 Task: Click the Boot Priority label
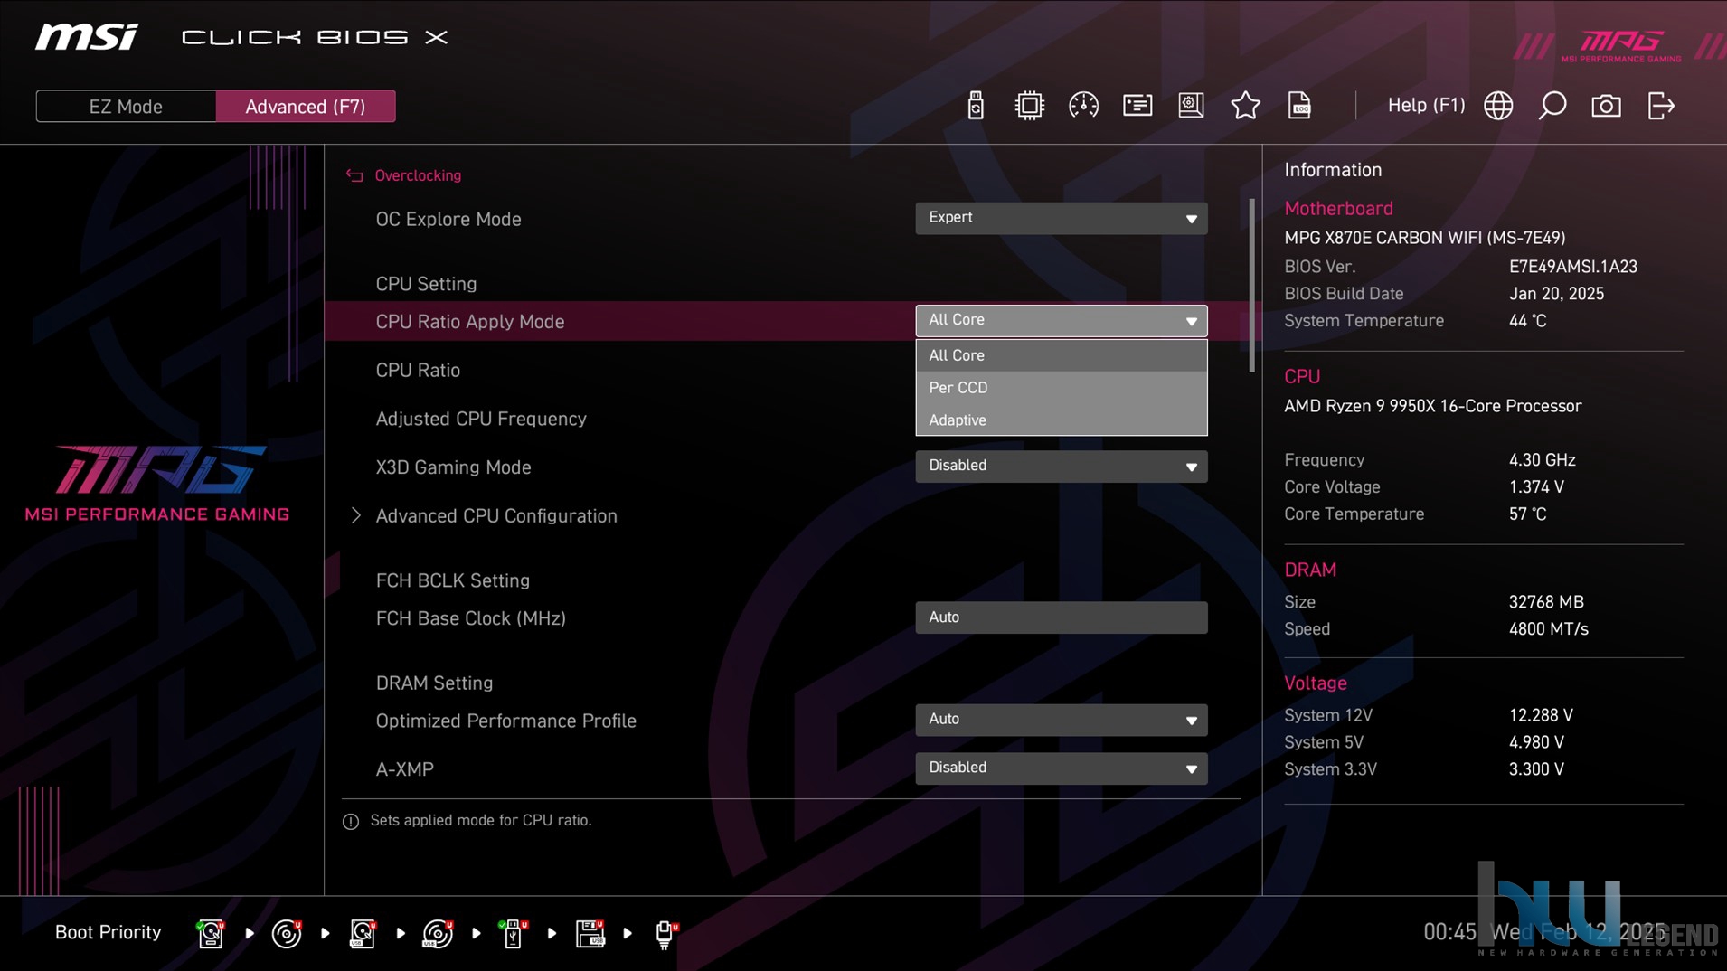pos(108,932)
